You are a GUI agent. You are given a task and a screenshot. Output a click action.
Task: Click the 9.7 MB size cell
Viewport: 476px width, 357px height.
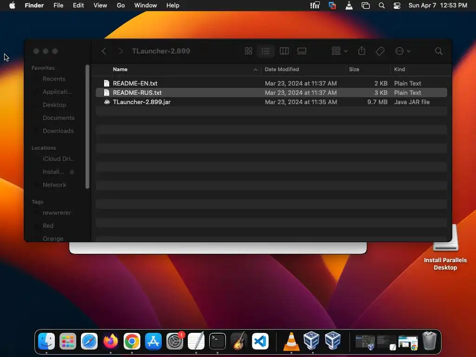[x=377, y=102]
